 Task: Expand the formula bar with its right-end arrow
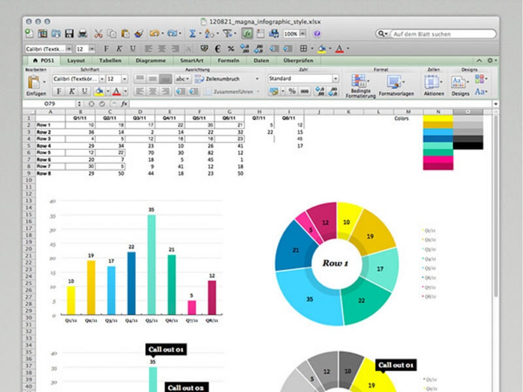coord(496,104)
